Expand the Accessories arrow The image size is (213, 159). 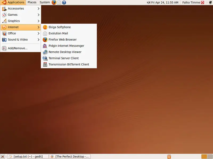(x=38, y=8)
